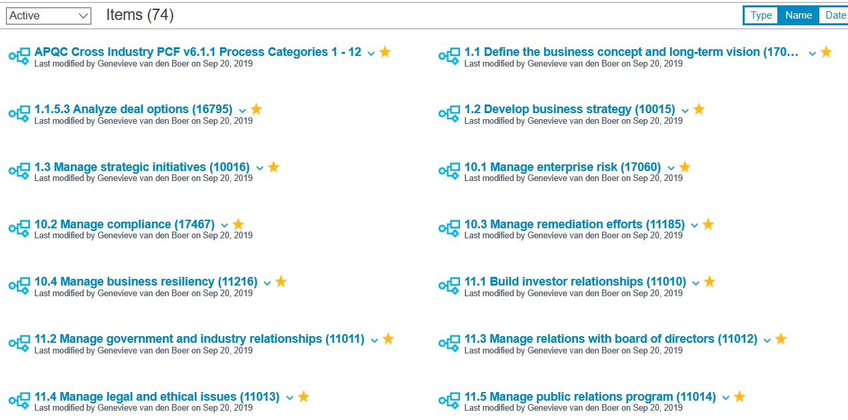This screenshot has width=848, height=420.
Task: Click process icon beside 11.1 Build investor relationships
Action: pyautogui.click(x=449, y=286)
